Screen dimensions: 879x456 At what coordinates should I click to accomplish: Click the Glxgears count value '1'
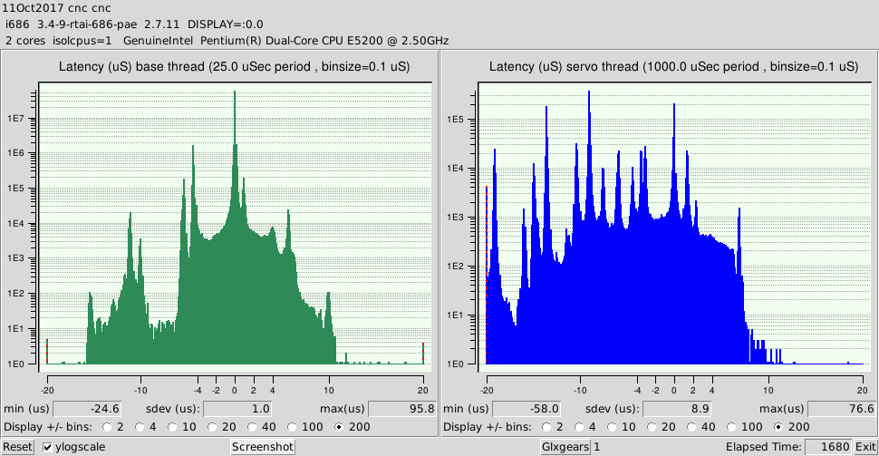[597, 447]
